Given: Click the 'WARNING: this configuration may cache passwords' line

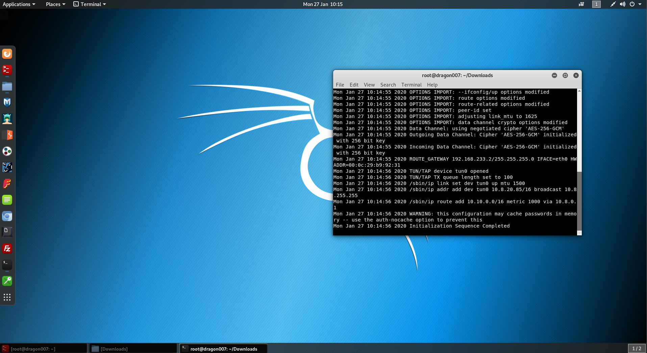Looking at the screenshot, I should 455,217.
